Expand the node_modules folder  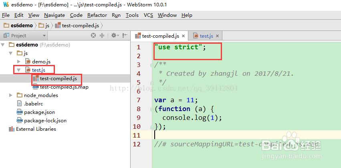10,95
